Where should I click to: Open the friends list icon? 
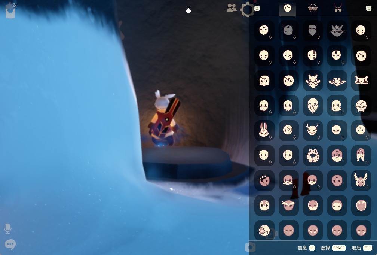click(x=232, y=8)
